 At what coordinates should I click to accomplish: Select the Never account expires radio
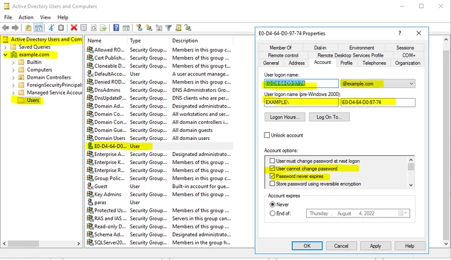point(272,205)
